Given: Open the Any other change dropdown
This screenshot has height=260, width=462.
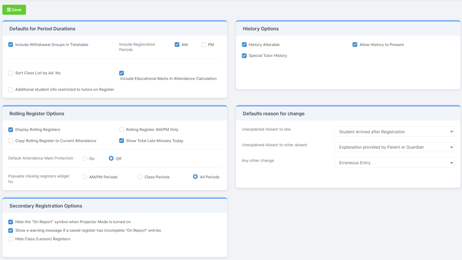Looking at the screenshot, I should click(394, 163).
